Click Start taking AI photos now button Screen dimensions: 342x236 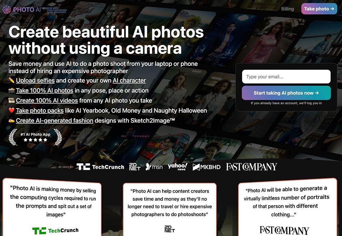tap(286, 93)
